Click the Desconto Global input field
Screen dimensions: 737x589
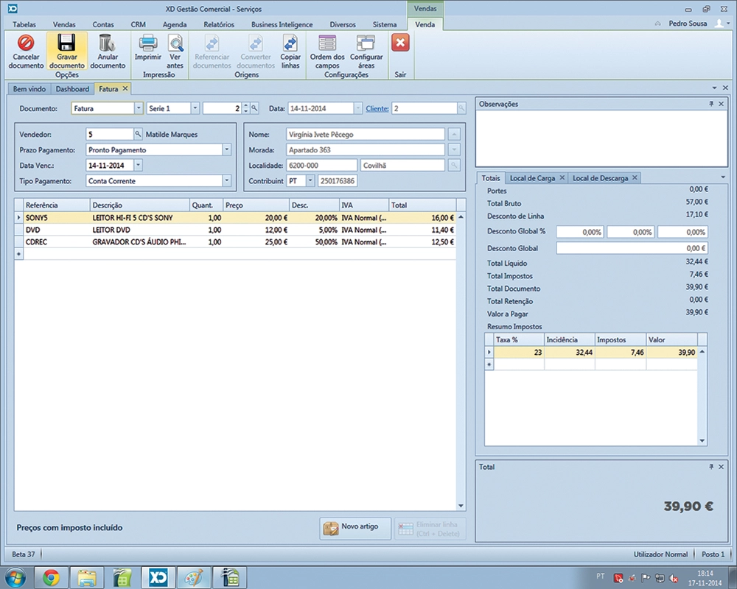[632, 249]
